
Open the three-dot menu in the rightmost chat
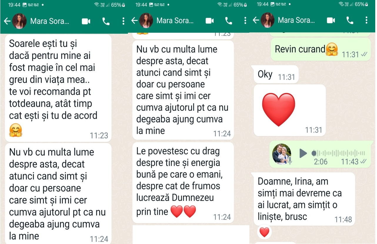(366, 20)
